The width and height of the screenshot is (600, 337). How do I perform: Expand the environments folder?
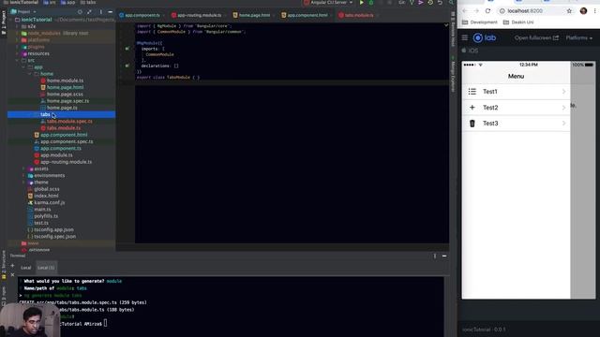(23, 176)
